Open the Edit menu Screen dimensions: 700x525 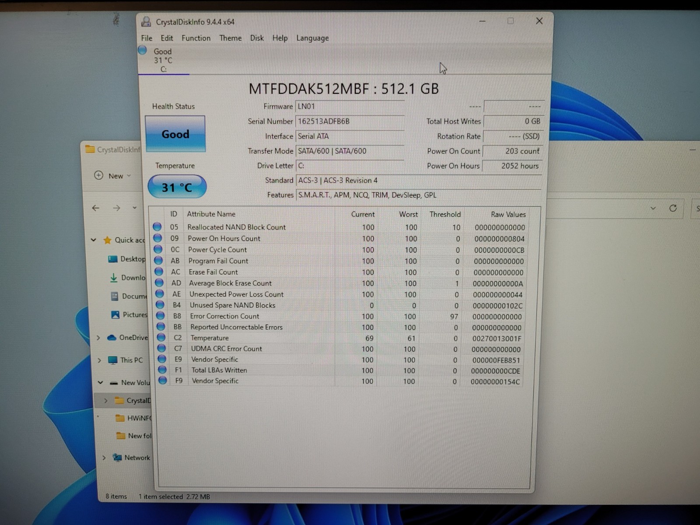tap(167, 38)
